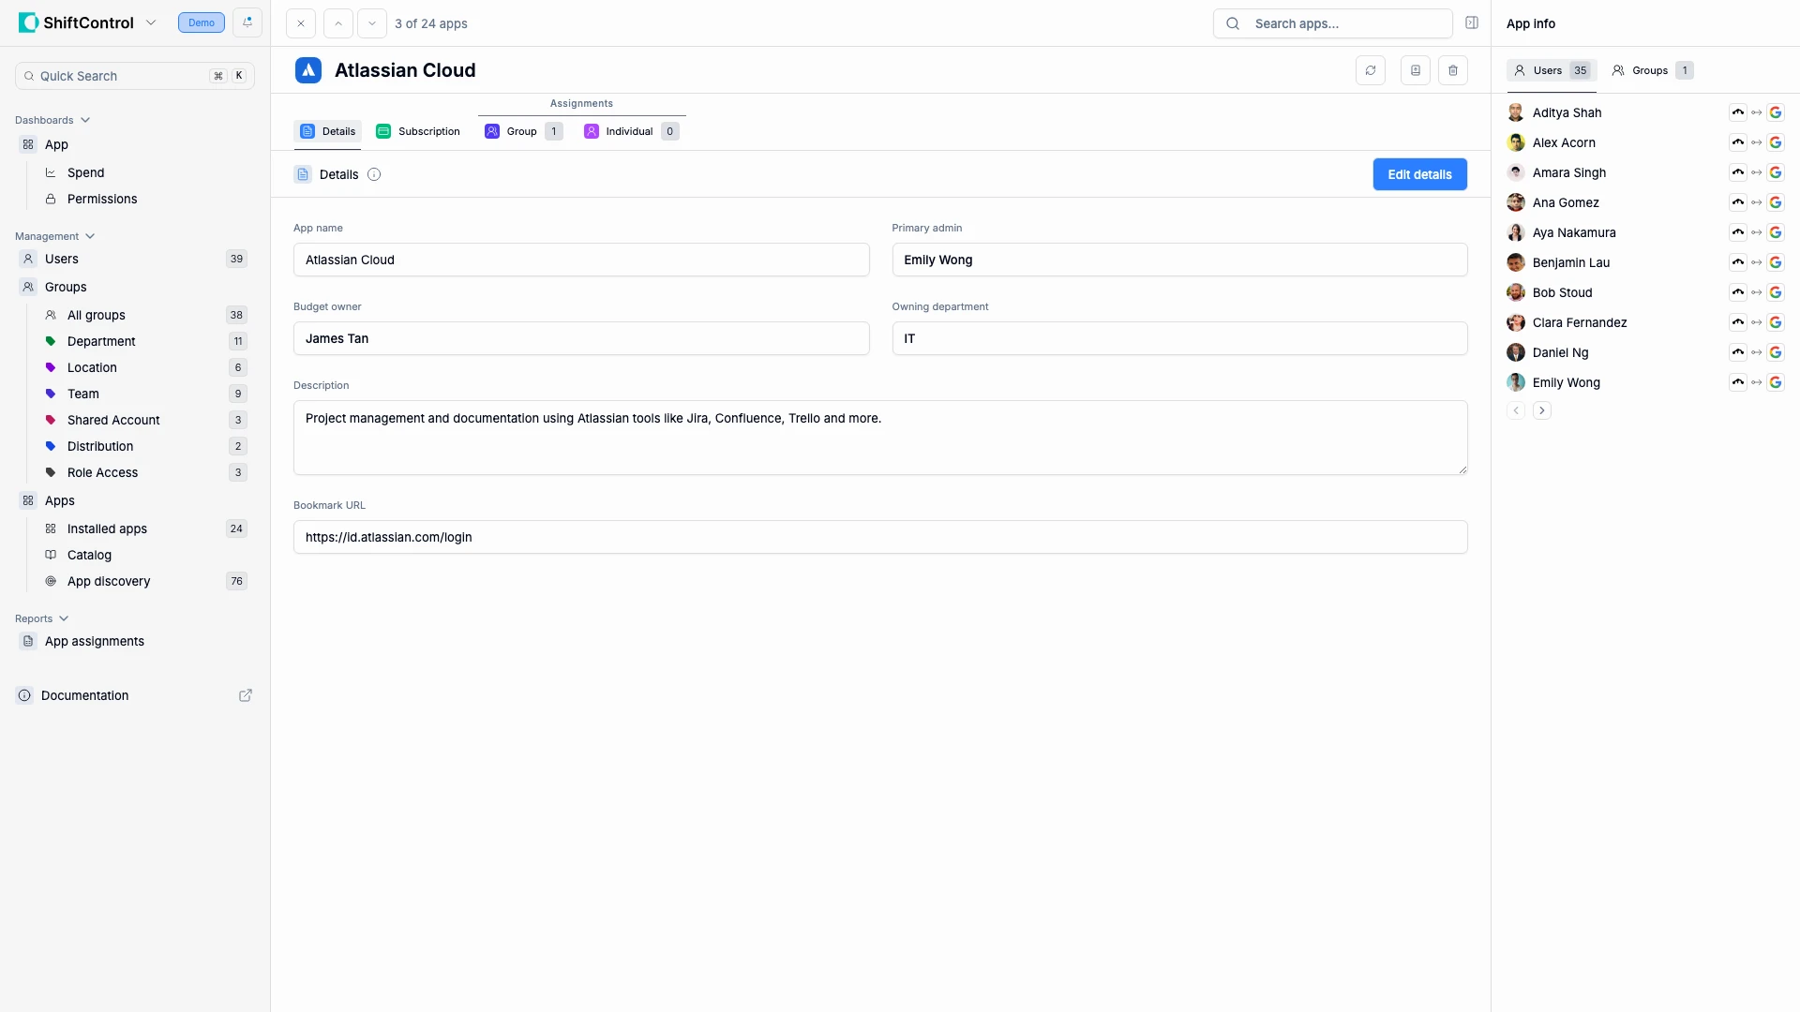Open the Documentation link

[84, 695]
